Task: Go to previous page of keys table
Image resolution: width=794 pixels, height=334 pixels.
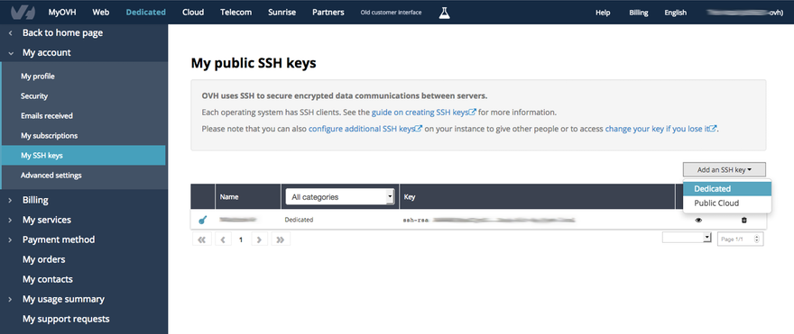Action: click(x=223, y=239)
